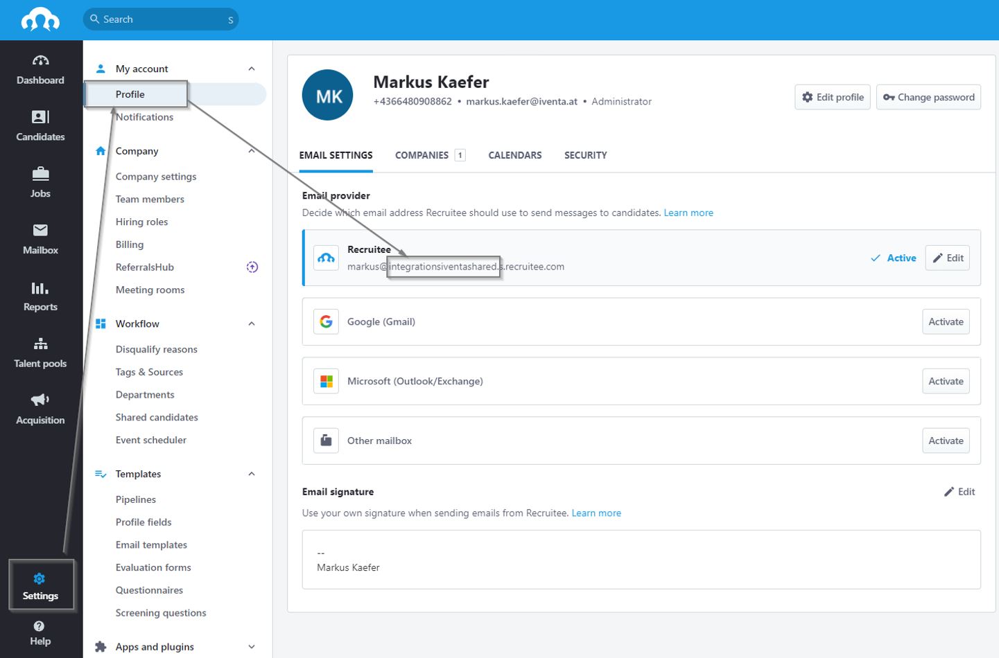Click the Workflow grid icon
The width and height of the screenshot is (999, 658).
click(101, 323)
